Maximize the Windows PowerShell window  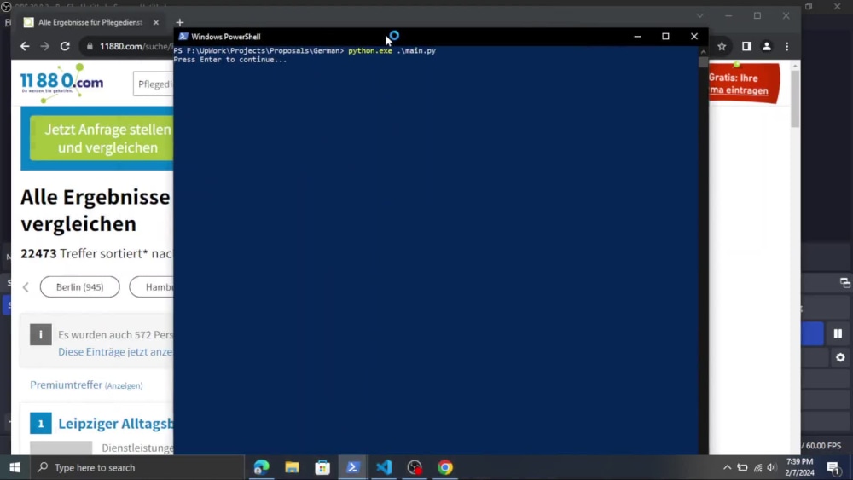tap(665, 37)
